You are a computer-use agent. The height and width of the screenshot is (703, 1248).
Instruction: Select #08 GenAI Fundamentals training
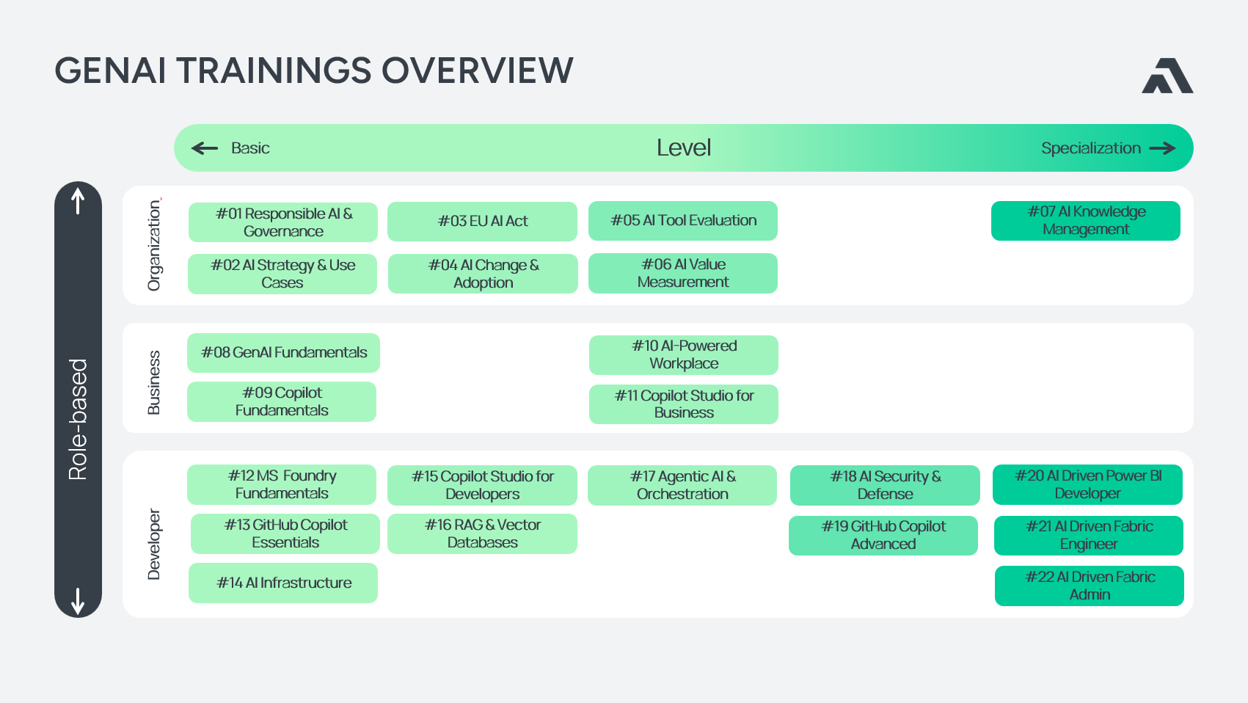click(283, 353)
